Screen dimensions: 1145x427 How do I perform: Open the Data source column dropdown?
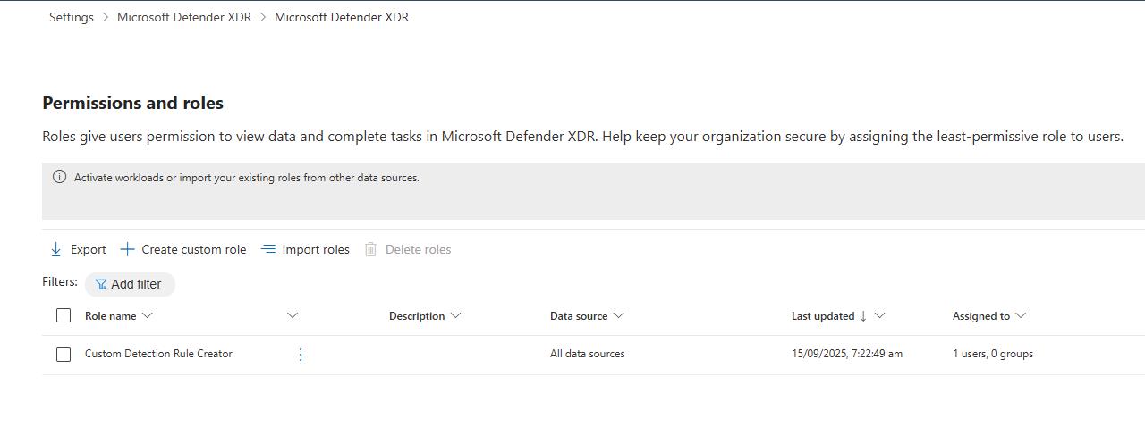[x=618, y=315]
